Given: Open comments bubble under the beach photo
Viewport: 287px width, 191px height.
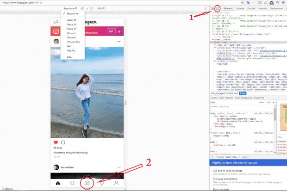Looking at the screenshot, I should click(x=63, y=142).
